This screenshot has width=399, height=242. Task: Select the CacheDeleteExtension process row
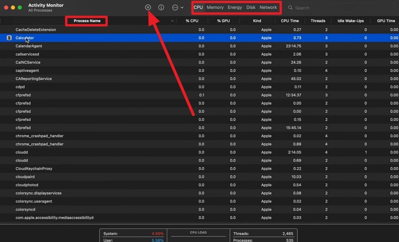coord(199,29)
